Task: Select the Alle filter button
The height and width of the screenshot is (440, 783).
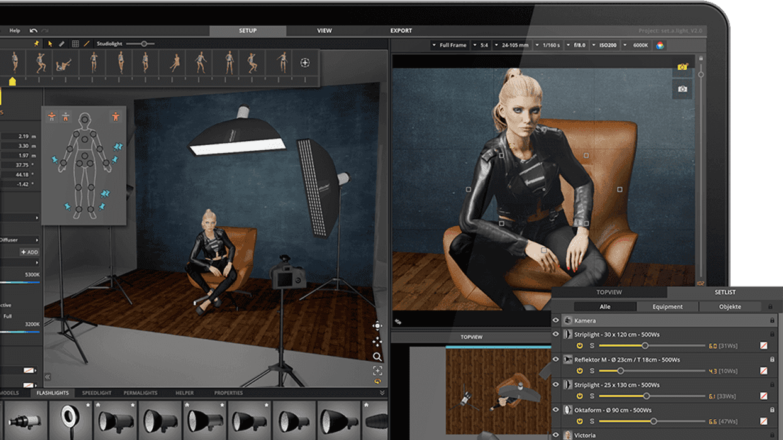Action: (605, 307)
